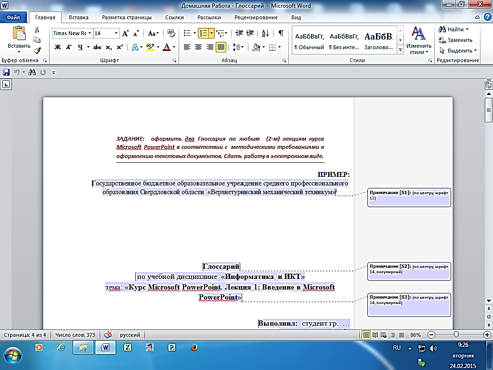Increase paragraph indent
This screenshot has width=493, height=370.
coord(250,33)
